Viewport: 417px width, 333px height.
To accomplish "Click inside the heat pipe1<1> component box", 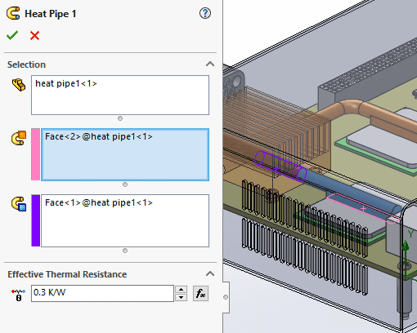I will click(119, 95).
